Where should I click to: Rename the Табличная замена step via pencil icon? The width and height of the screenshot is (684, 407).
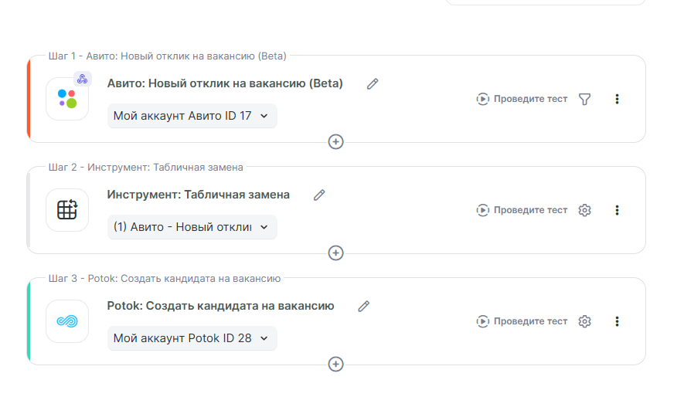tap(319, 195)
